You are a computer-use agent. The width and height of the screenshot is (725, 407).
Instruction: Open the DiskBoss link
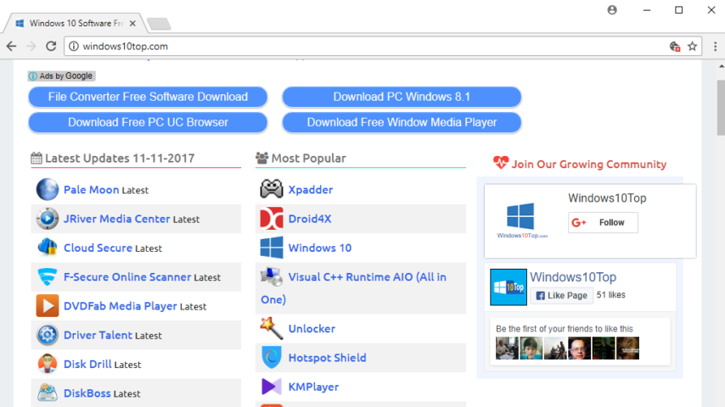[x=87, y=393]
